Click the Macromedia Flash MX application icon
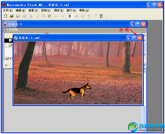 pyautogui.click(x=4, y=5)
